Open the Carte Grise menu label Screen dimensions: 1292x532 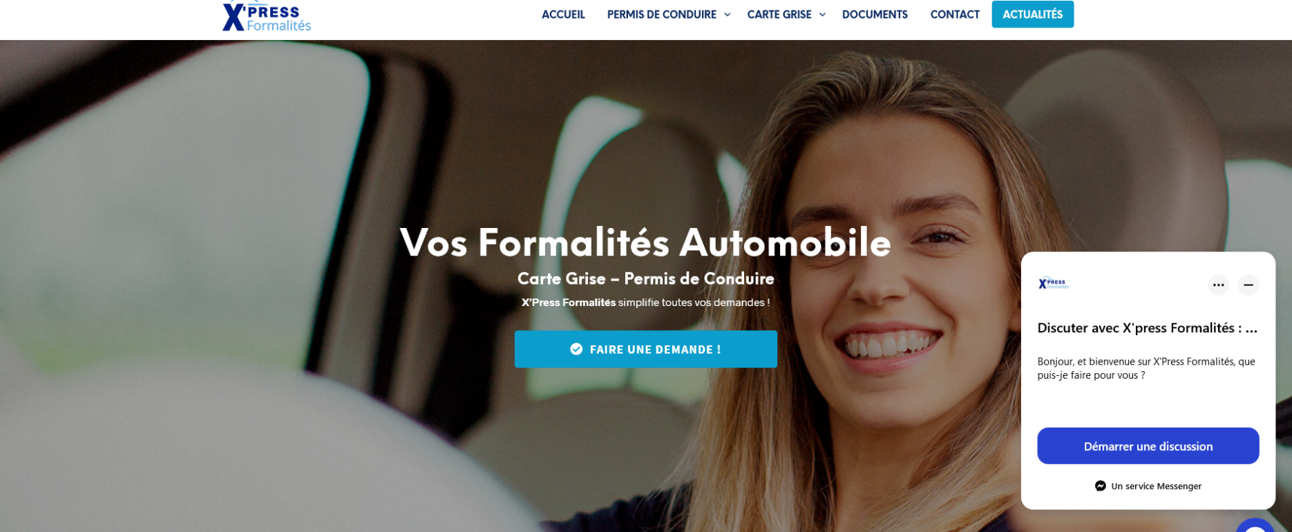779,15
